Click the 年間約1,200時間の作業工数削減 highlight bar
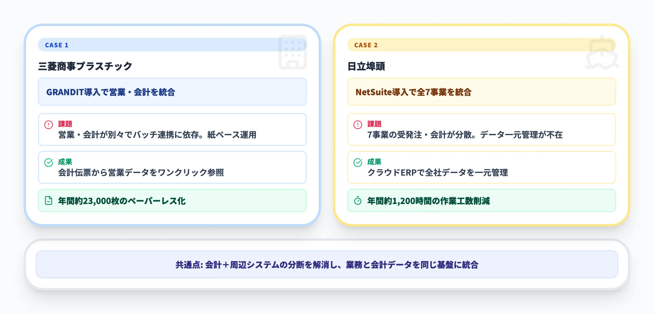This screenshot has width=654, height=314. tap(482, 200)
